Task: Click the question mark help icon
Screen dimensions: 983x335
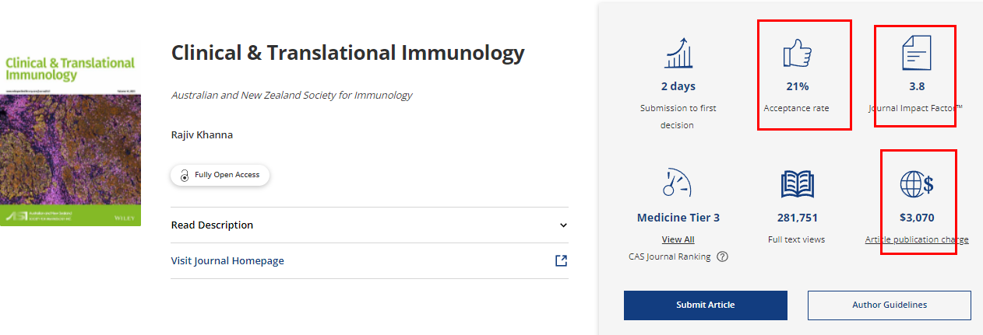Action: pyautogui.click(x=722, y=256)
